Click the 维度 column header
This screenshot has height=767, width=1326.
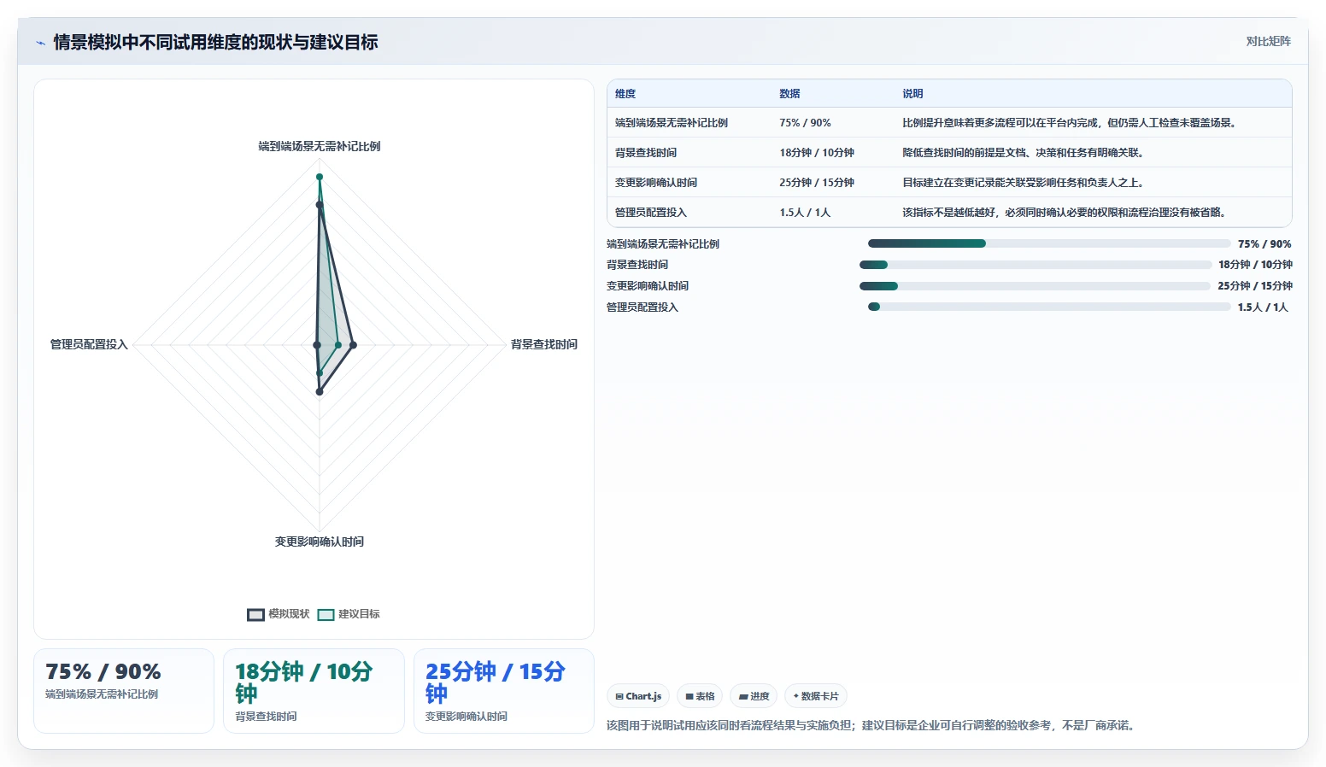click(x=625, y=94)
